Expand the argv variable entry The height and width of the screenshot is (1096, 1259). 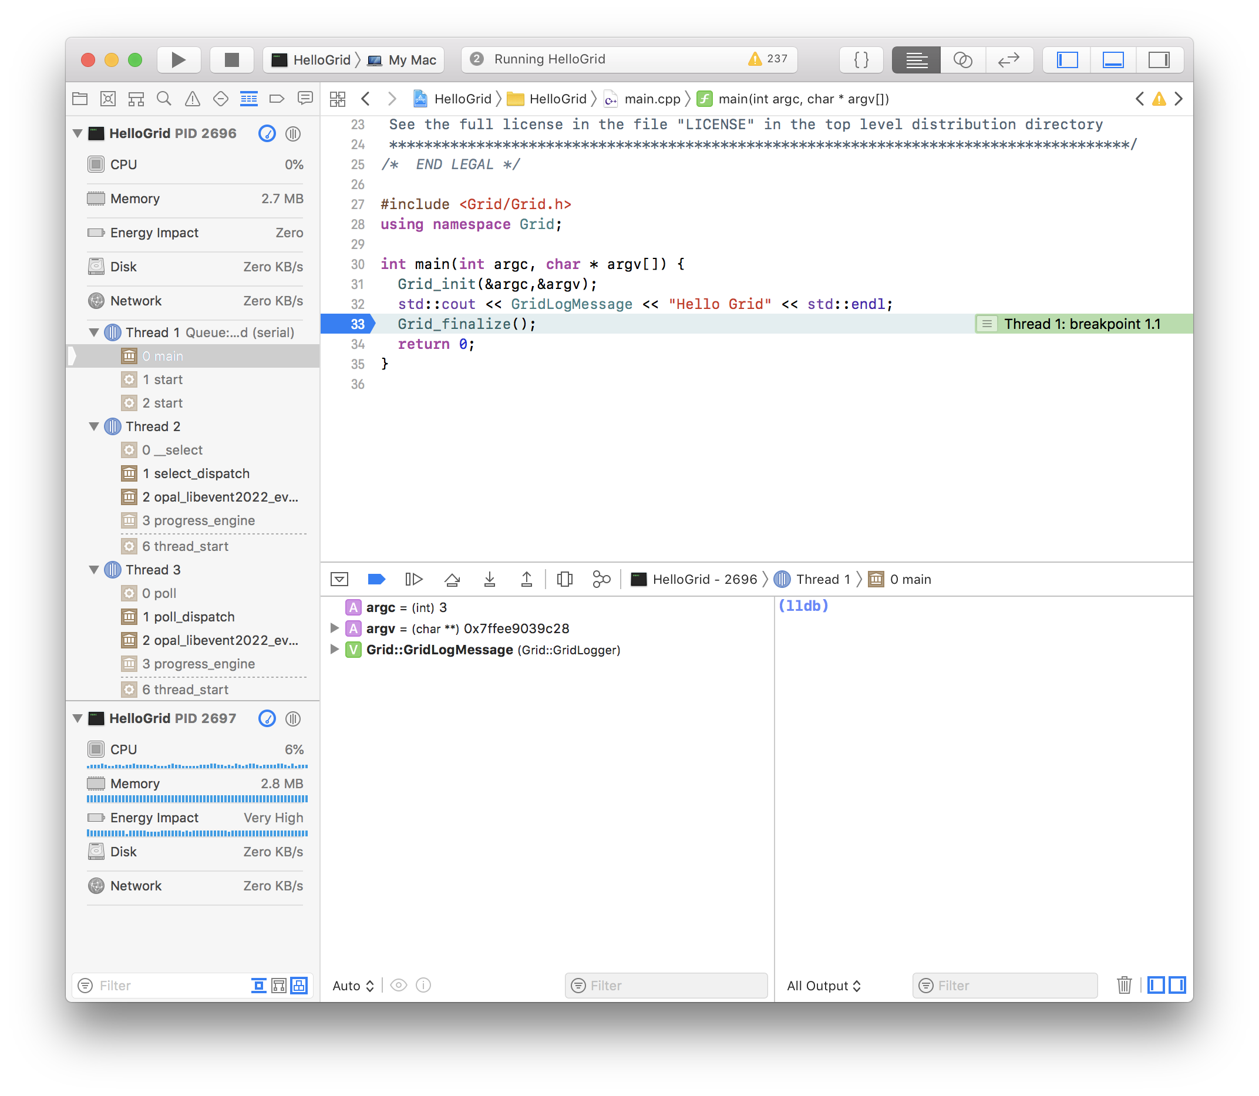(x=335, y=628)
